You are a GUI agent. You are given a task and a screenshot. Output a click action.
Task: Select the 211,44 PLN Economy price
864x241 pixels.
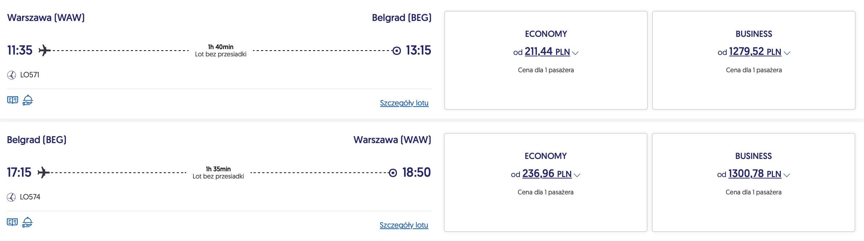pyautogui.click(x=547, y=52)
